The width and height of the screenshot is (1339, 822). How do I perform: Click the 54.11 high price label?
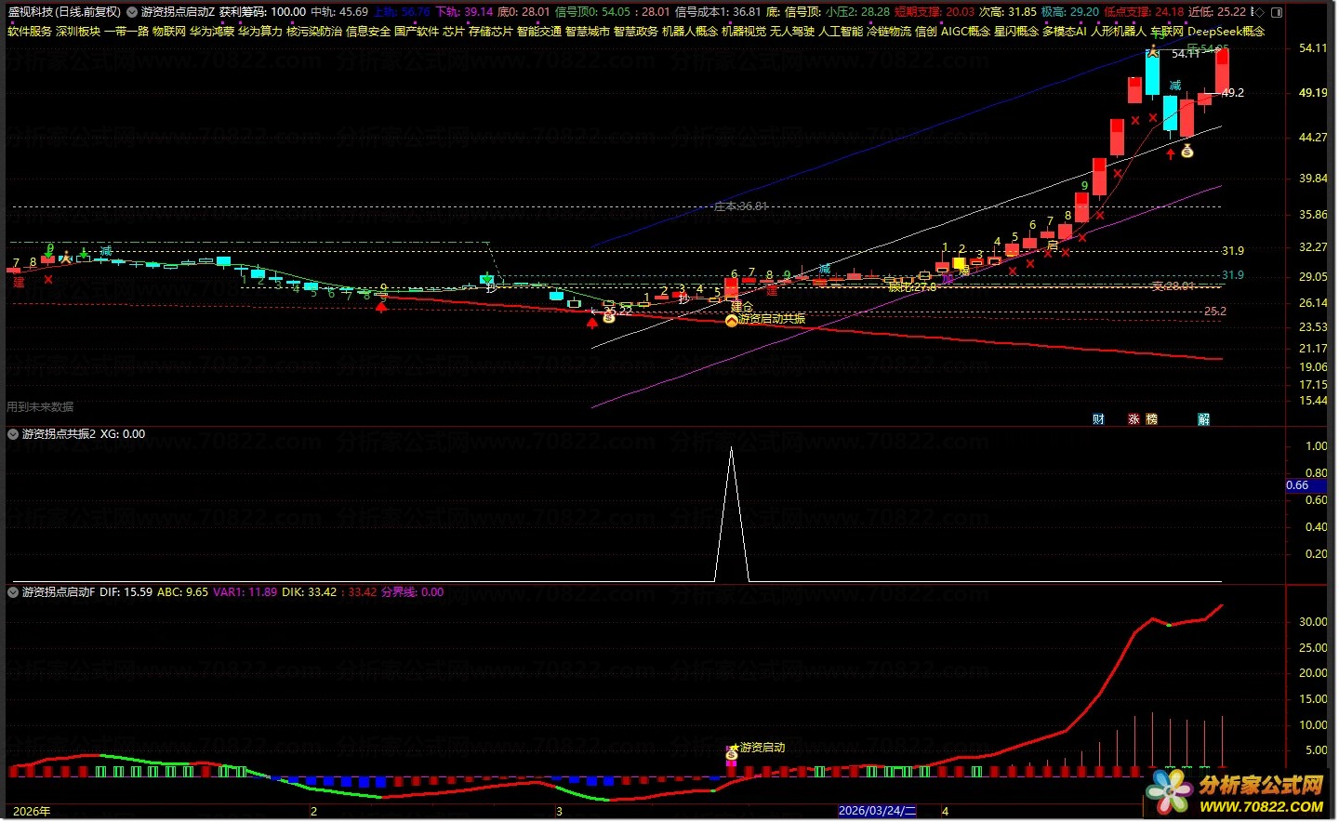[1186, 54]
